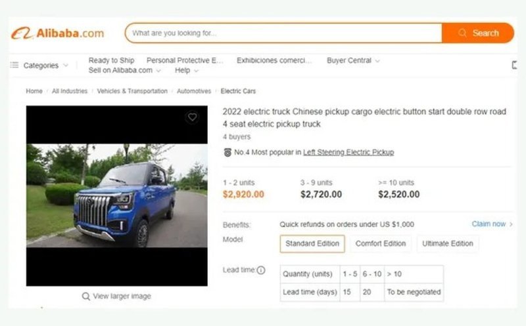The image size is (526, 326).
Task: Click the most popular ranking badge icon
Action: [227, 152]
